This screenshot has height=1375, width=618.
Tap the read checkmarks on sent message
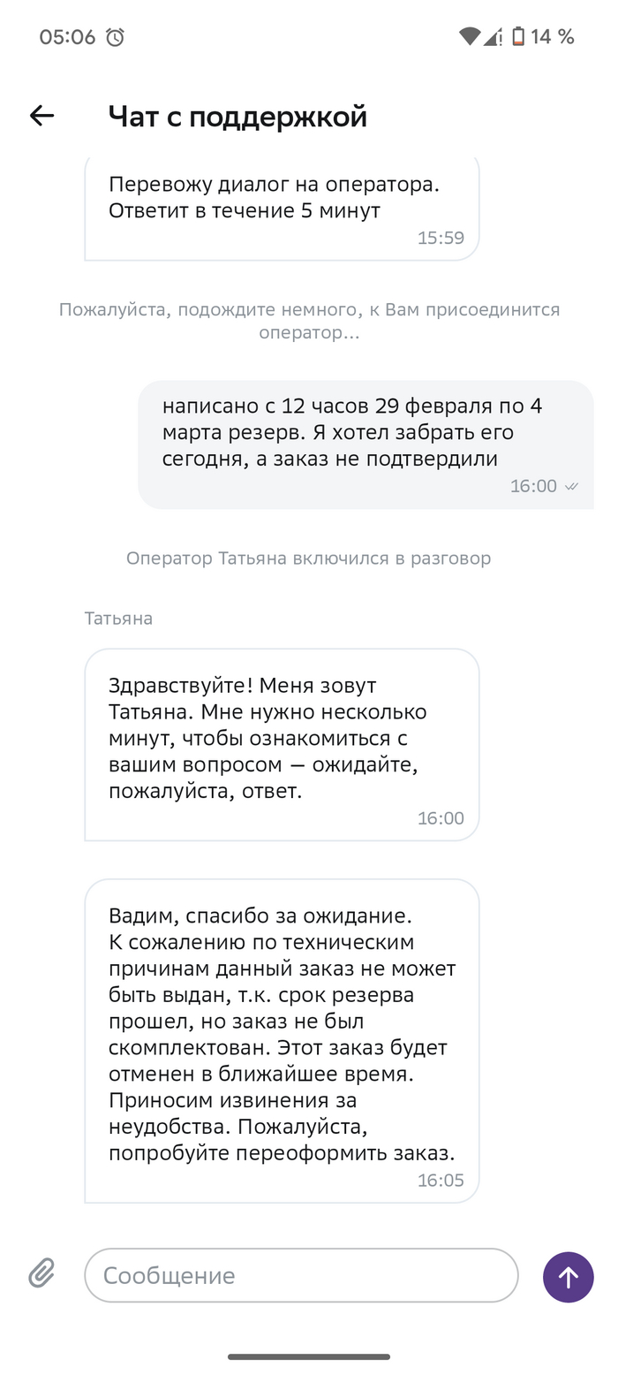571,486
